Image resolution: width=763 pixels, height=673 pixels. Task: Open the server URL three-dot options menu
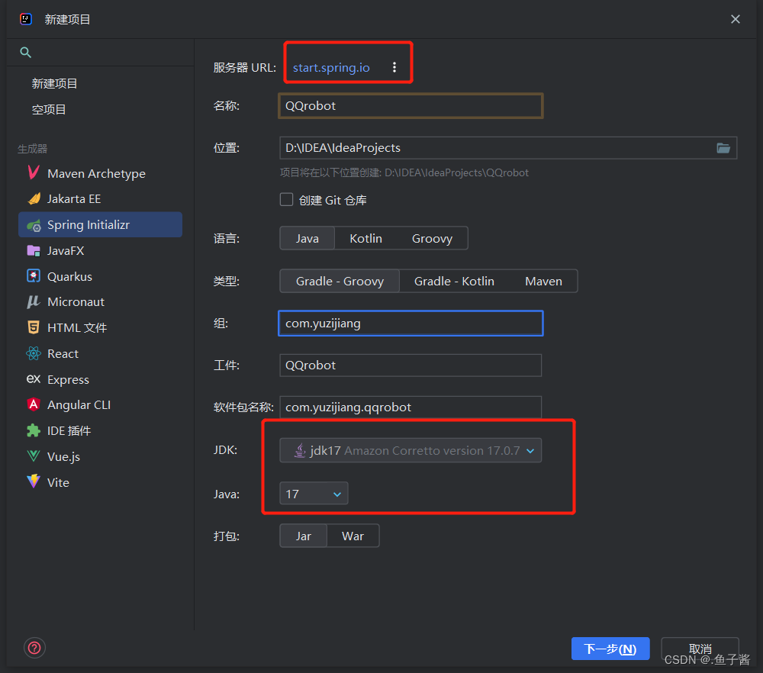coord(394,67)
